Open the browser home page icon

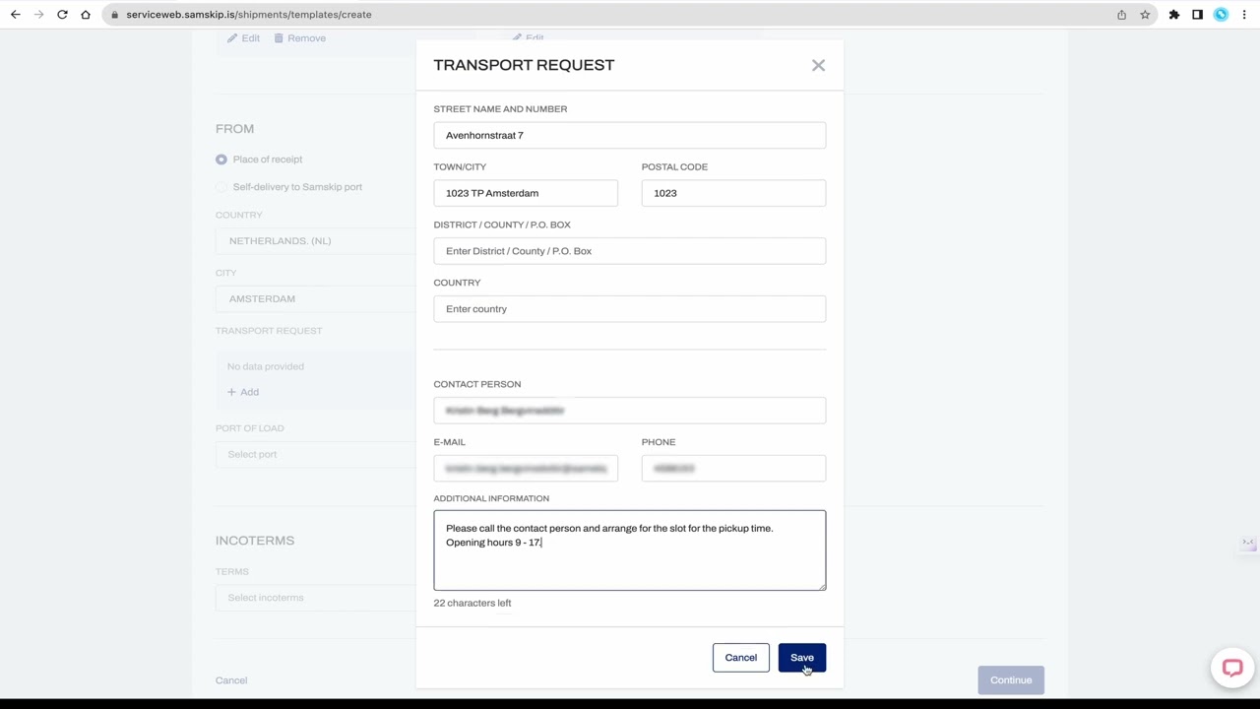tap(86, 15)
